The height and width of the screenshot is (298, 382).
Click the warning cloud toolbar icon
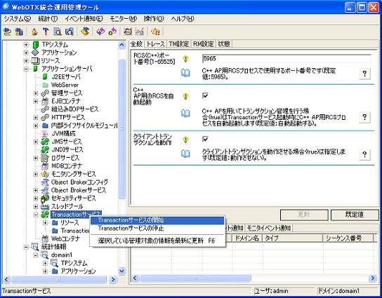155,32
